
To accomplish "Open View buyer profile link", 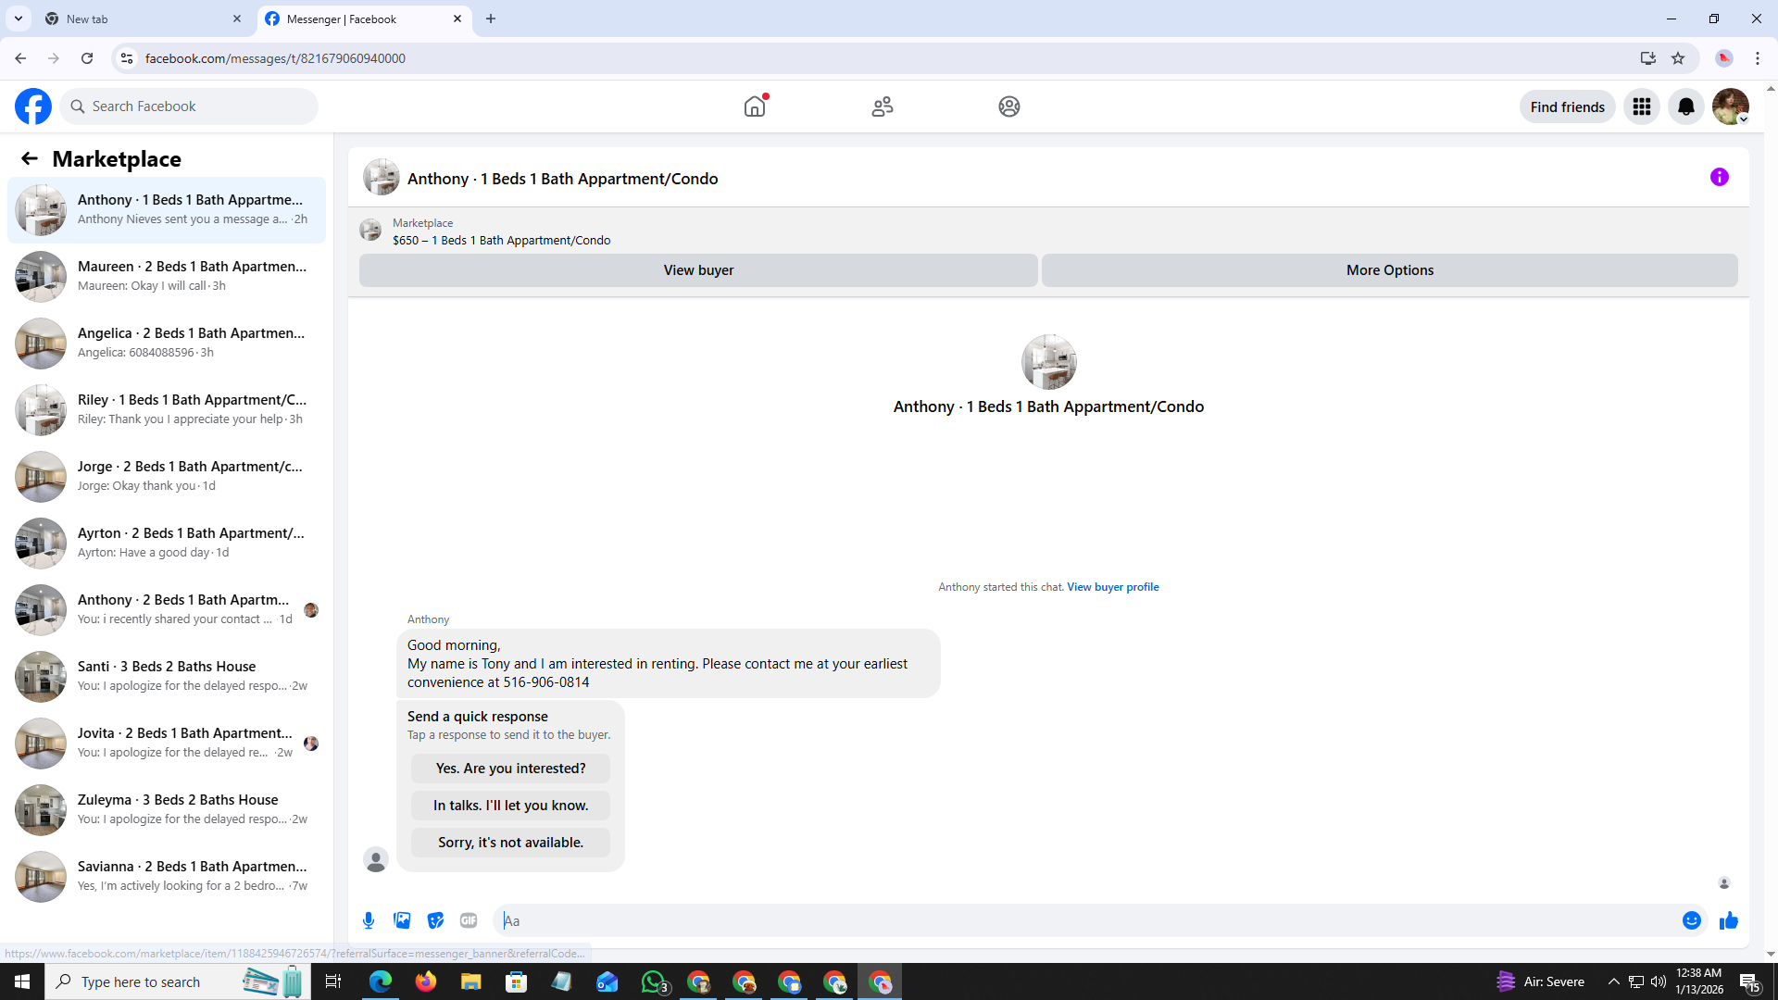I will pos(1112,587).
